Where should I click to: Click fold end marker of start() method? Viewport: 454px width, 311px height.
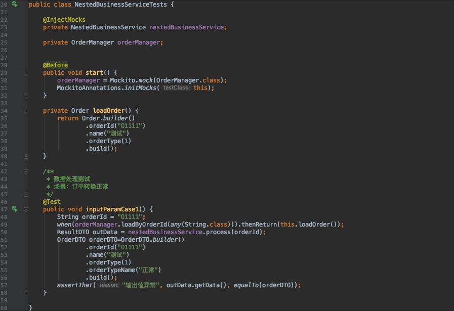click(26, 96)
